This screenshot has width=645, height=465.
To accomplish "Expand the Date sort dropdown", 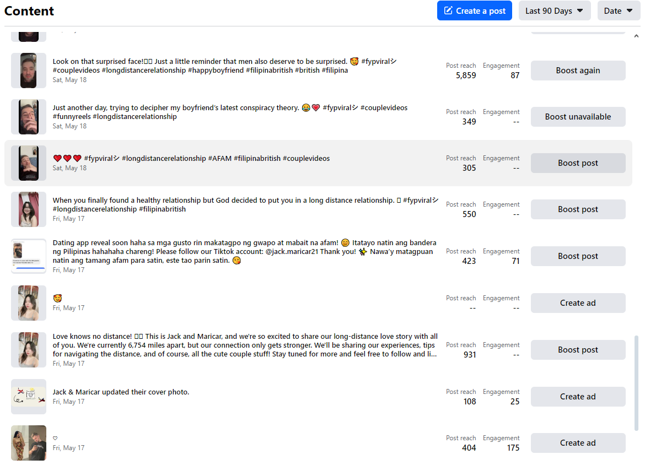I will point(619,11).
